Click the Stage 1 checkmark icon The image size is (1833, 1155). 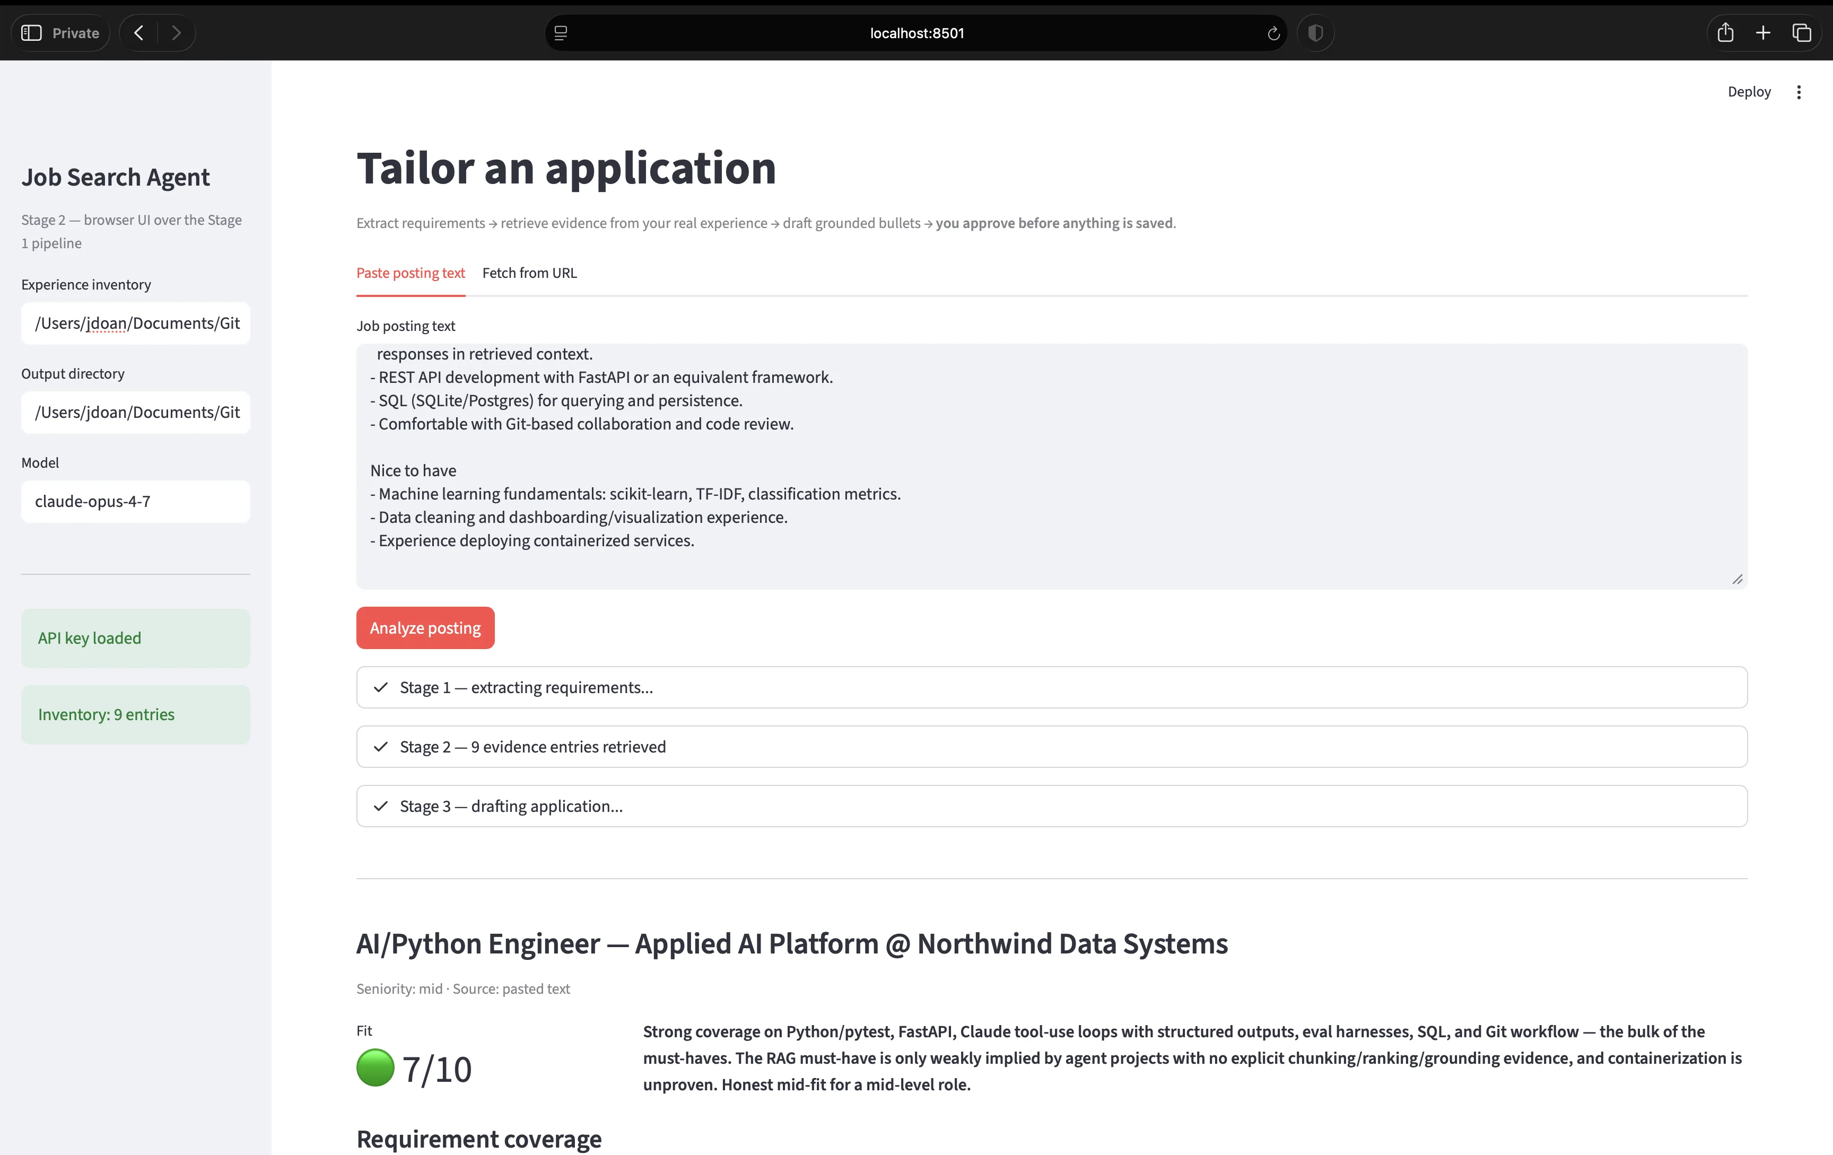click(x=381, y=687)
